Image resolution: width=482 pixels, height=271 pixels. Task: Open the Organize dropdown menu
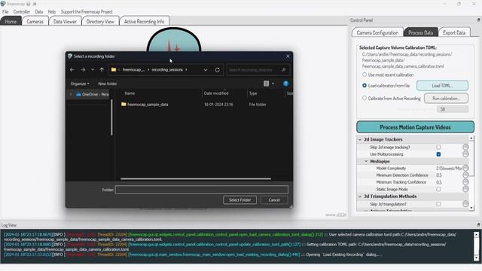coord(80,84)
